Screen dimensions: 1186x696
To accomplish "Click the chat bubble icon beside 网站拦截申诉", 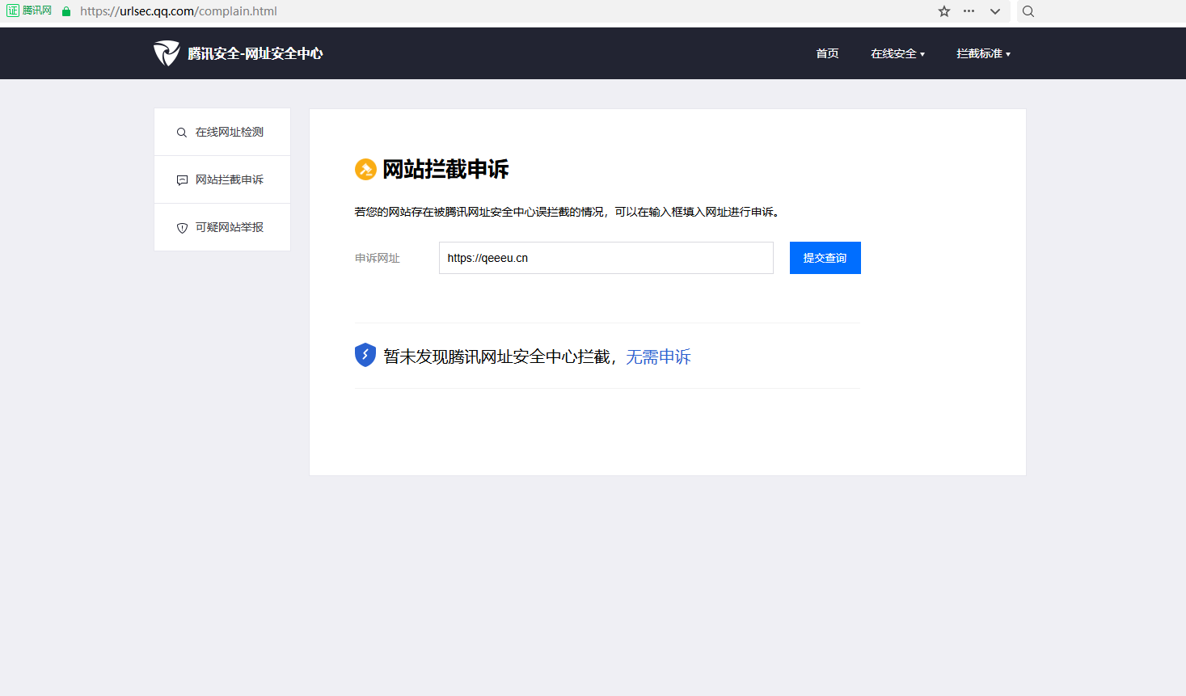I will pyautogui.click(x=182, y=180).
